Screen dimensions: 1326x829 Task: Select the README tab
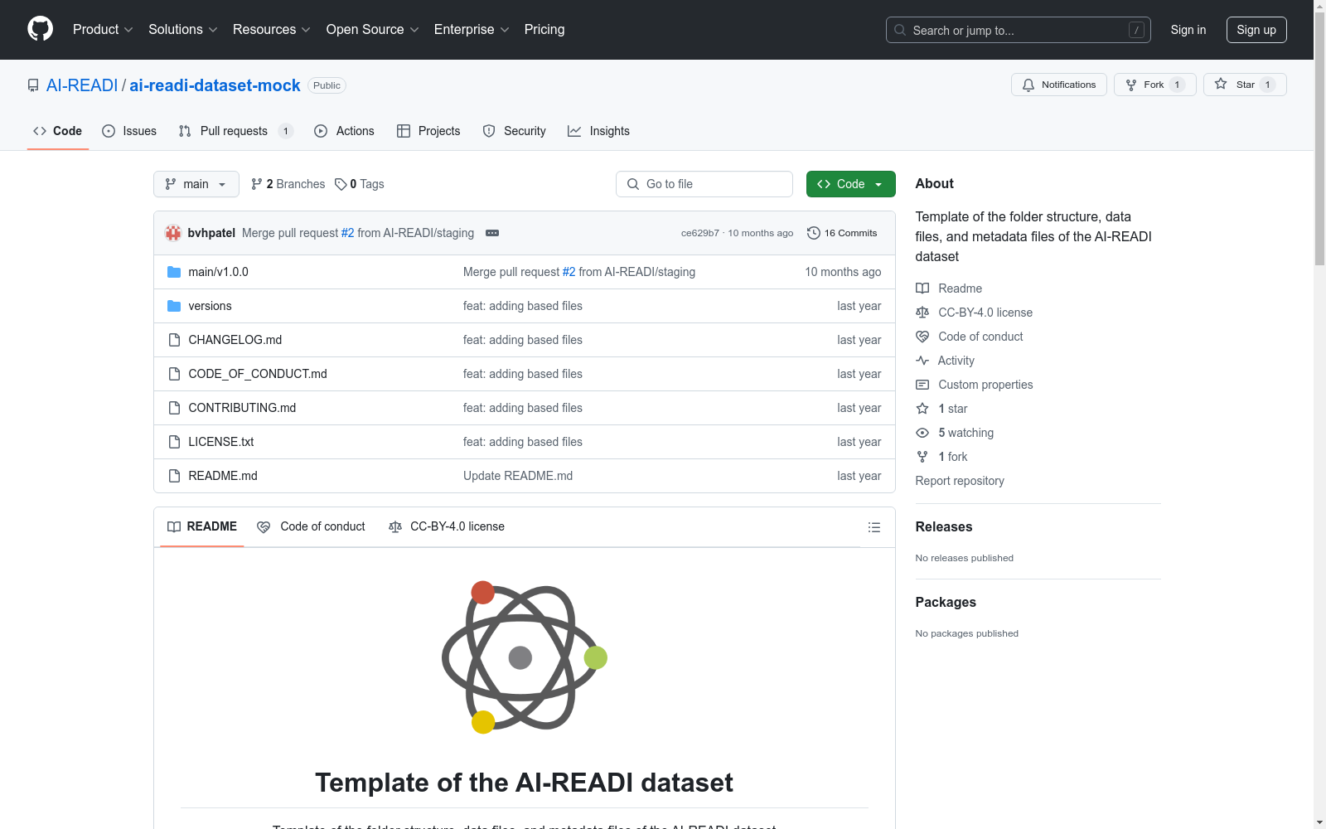pos(202,527)
